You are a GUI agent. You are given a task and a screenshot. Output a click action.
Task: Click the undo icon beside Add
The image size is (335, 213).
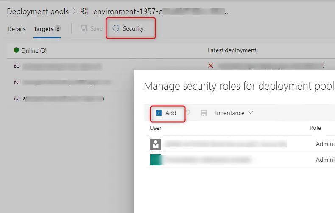click(x=188, y=113)
